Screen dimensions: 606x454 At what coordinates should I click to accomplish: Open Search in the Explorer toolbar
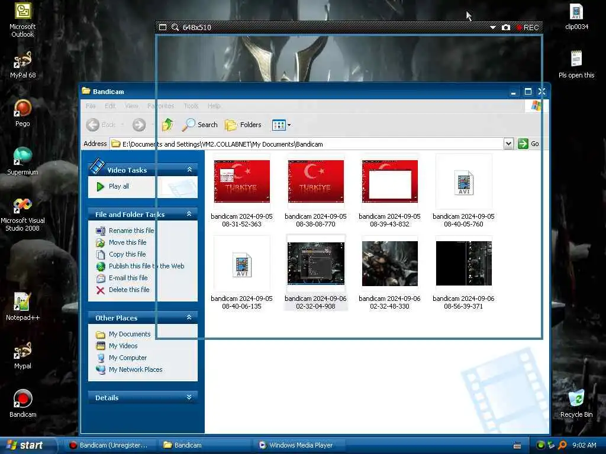click(x=200, y=125)
